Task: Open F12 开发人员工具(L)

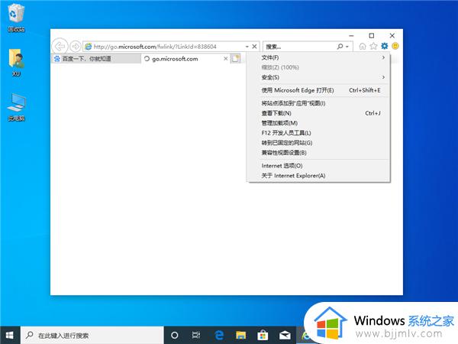Action: click(320, 133)
